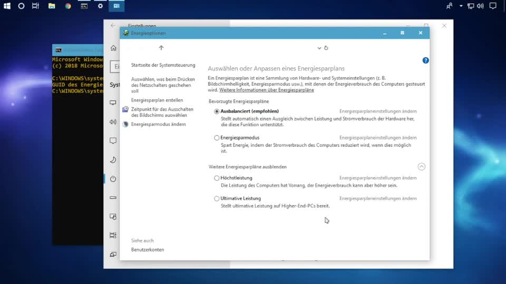
Task: Expand the address bar history dropdown
Action: point(319,48)
